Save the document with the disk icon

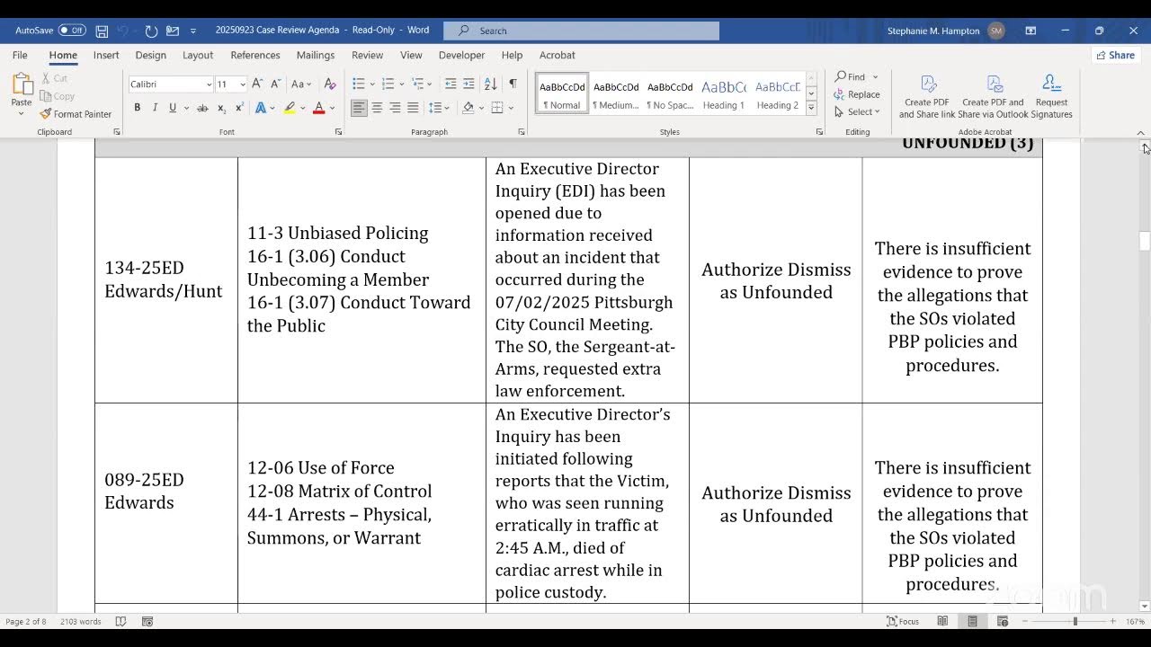[102, 31]
